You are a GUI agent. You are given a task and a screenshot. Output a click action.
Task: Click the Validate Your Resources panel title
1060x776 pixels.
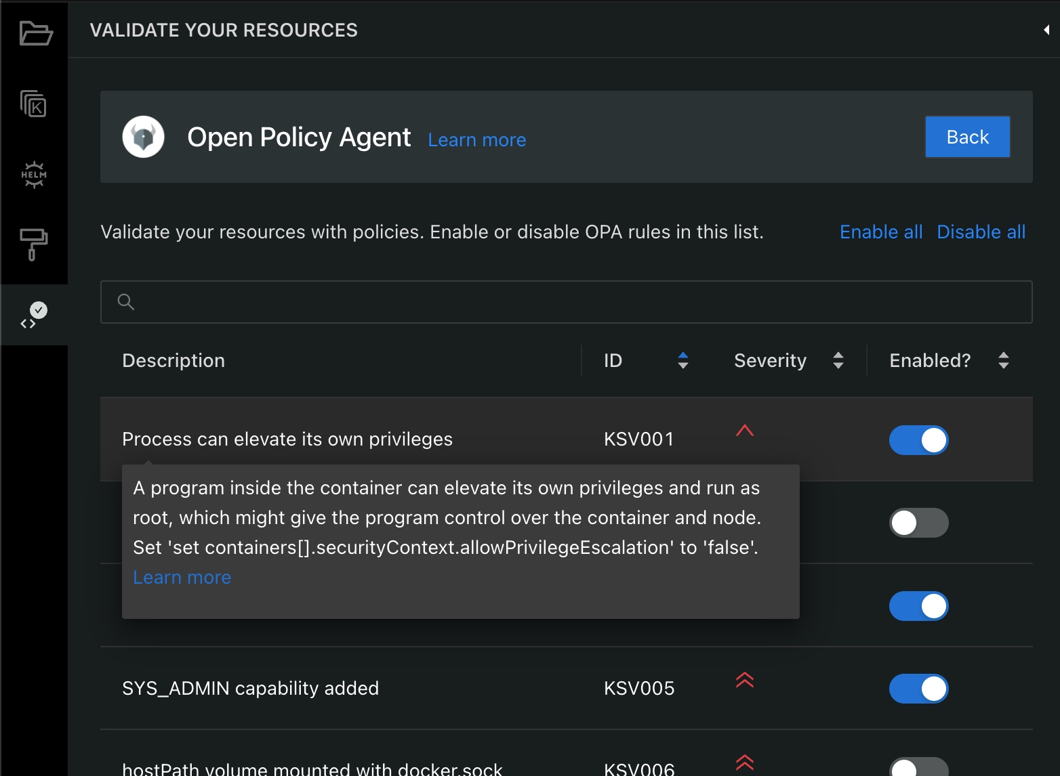(x=224, y=30)
